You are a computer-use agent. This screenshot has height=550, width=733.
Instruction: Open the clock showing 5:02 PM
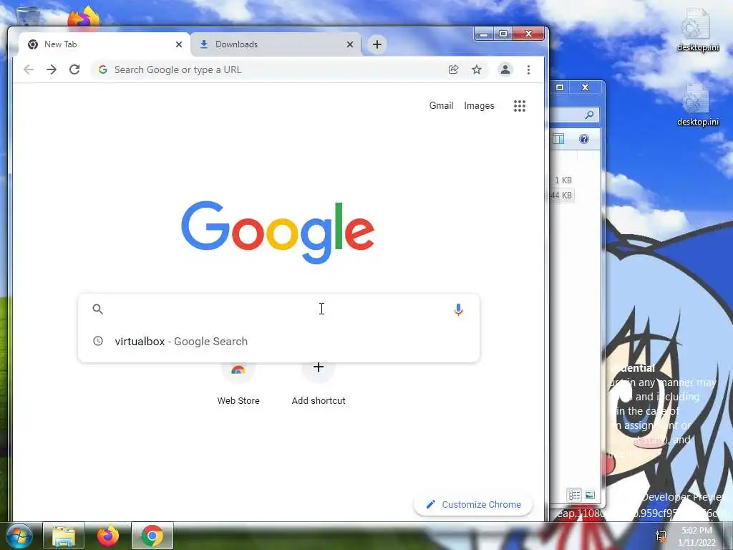tap(697, 536)
